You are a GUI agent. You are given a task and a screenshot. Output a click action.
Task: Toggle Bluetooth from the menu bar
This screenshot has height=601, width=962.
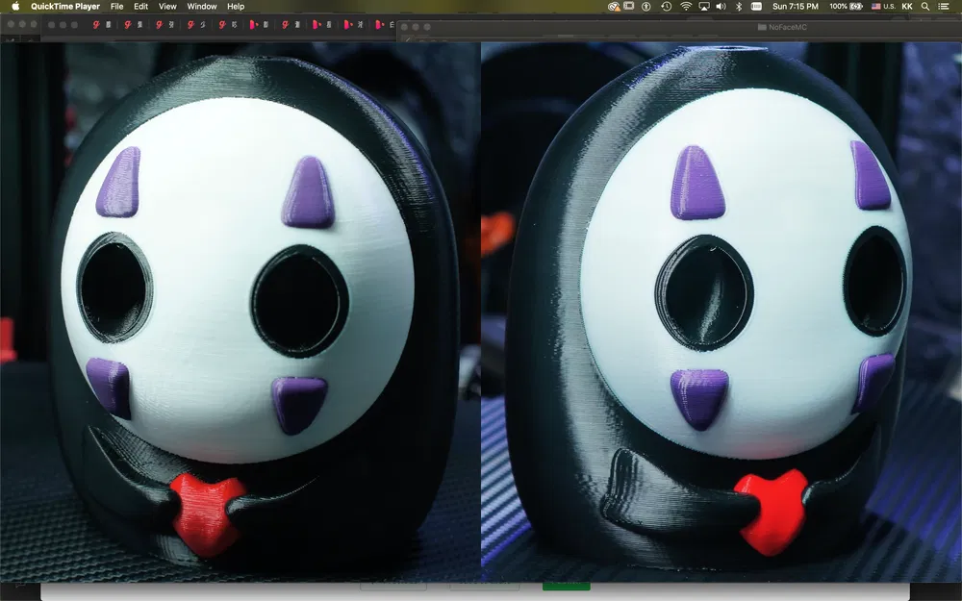[x=739, y=7]
